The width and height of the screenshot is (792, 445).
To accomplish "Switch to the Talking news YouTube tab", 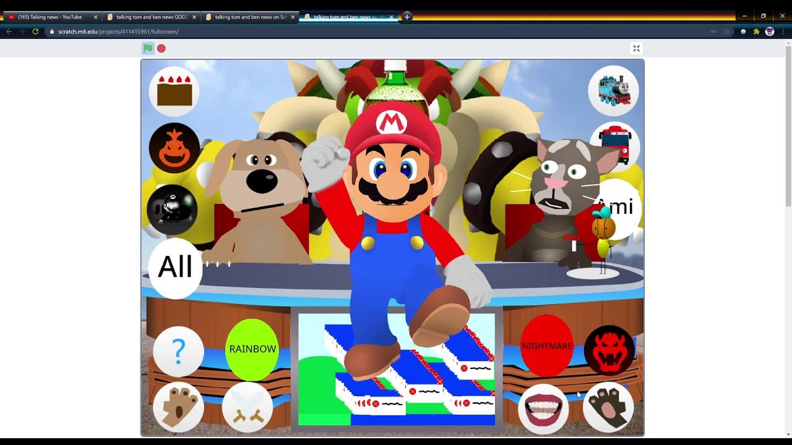I will click(49, 17).
